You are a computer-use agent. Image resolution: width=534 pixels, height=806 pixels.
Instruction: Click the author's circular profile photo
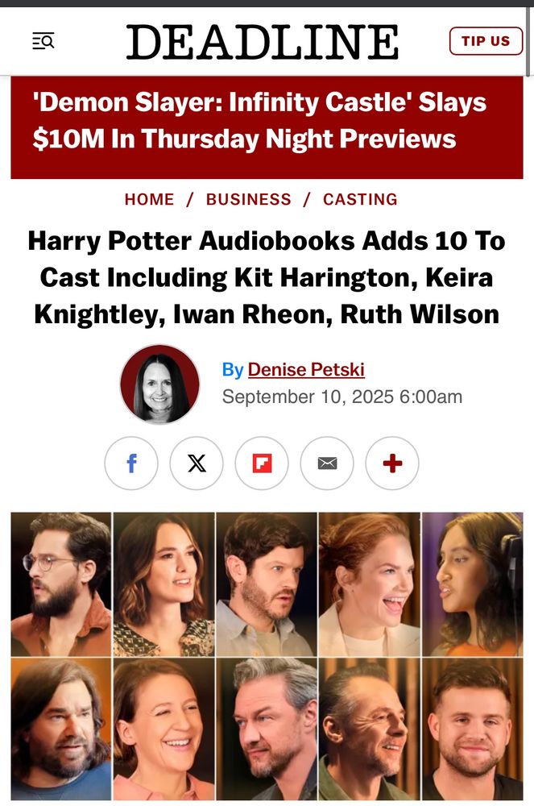coord(159,384)
